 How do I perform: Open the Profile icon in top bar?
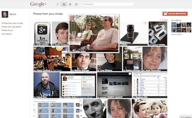(70, 4)
